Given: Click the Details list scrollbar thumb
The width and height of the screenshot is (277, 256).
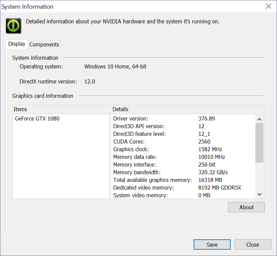Looking at the screenshot, I should coord(260,143).
